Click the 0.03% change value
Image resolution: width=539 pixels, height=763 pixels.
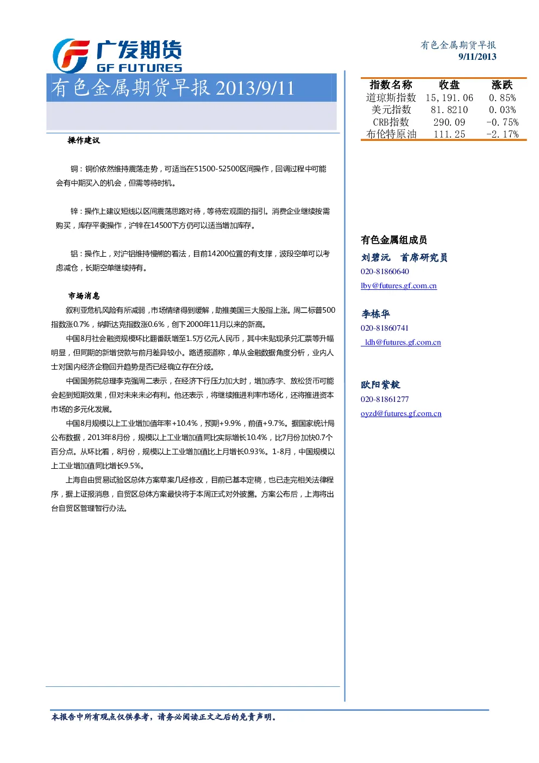(x=502, y=110)
